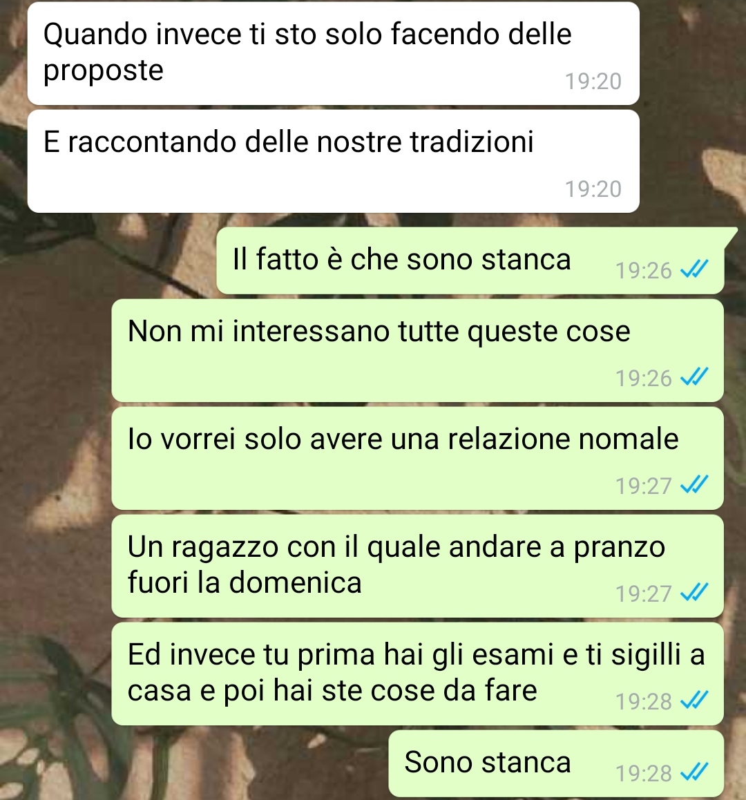Tap the read ticks on 'fuori la domenica' message
Viewport: 746px width, 800px height.
[694, 592]
